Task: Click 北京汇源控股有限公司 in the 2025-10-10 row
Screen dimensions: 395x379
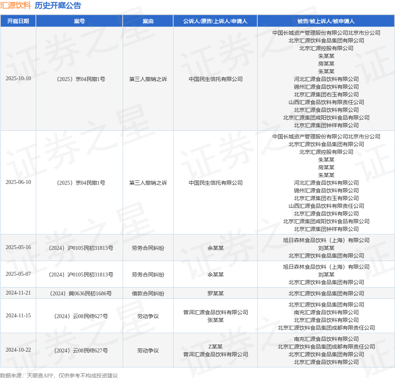Action: tap(326, 48)
